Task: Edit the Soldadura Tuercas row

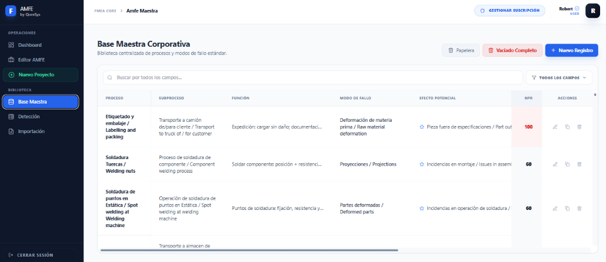Action: click(555, 164)
